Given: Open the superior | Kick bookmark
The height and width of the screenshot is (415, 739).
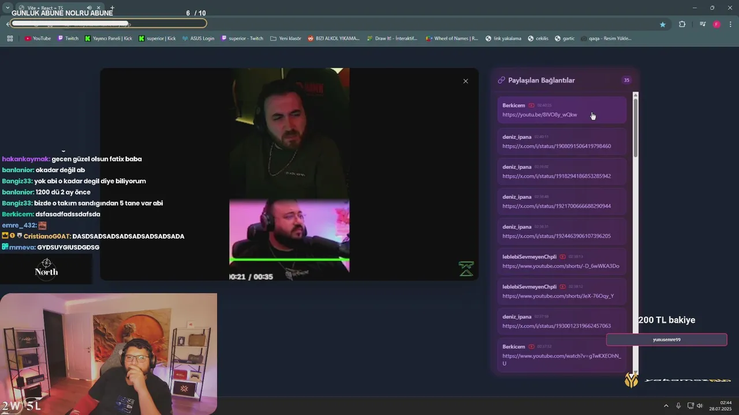Looking at the screenshot, I should [x=157, y=39].
